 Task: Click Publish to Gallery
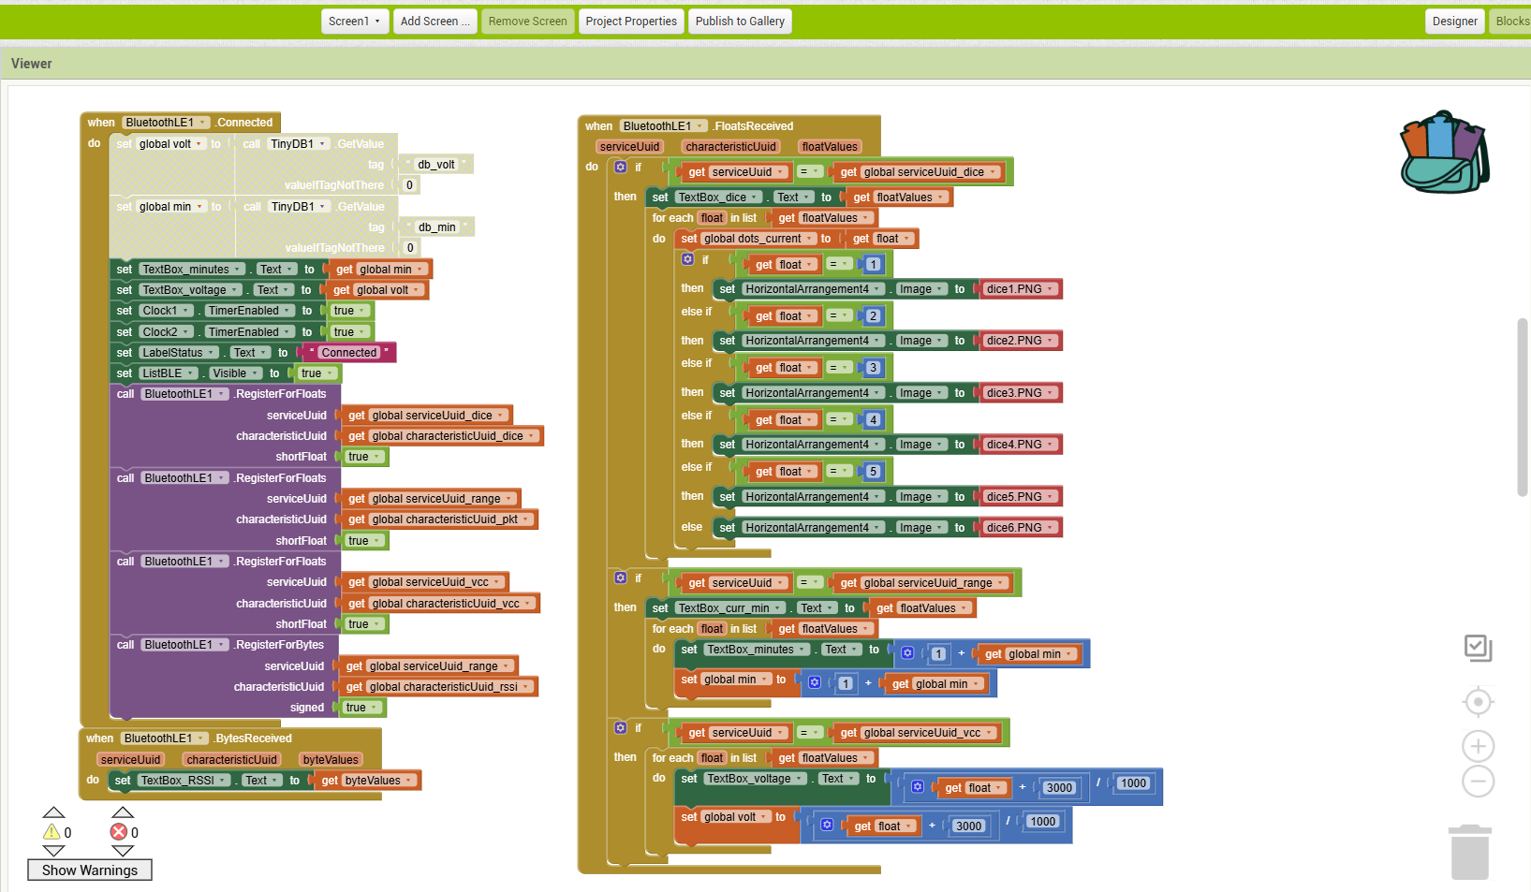pyautogui.click(x=740, y=21)
